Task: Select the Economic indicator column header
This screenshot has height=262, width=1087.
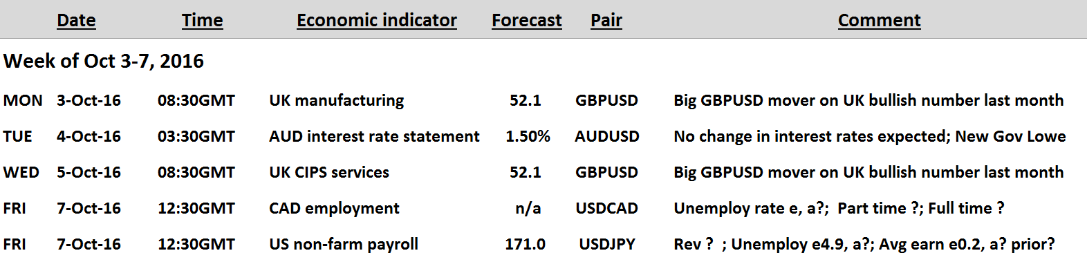Action: (377, 21)
